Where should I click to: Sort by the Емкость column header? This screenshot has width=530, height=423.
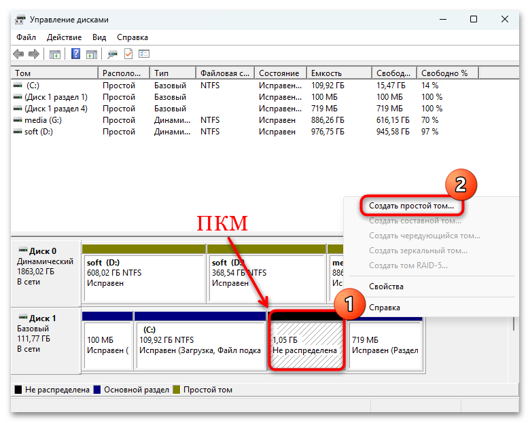tap(339, 73)
